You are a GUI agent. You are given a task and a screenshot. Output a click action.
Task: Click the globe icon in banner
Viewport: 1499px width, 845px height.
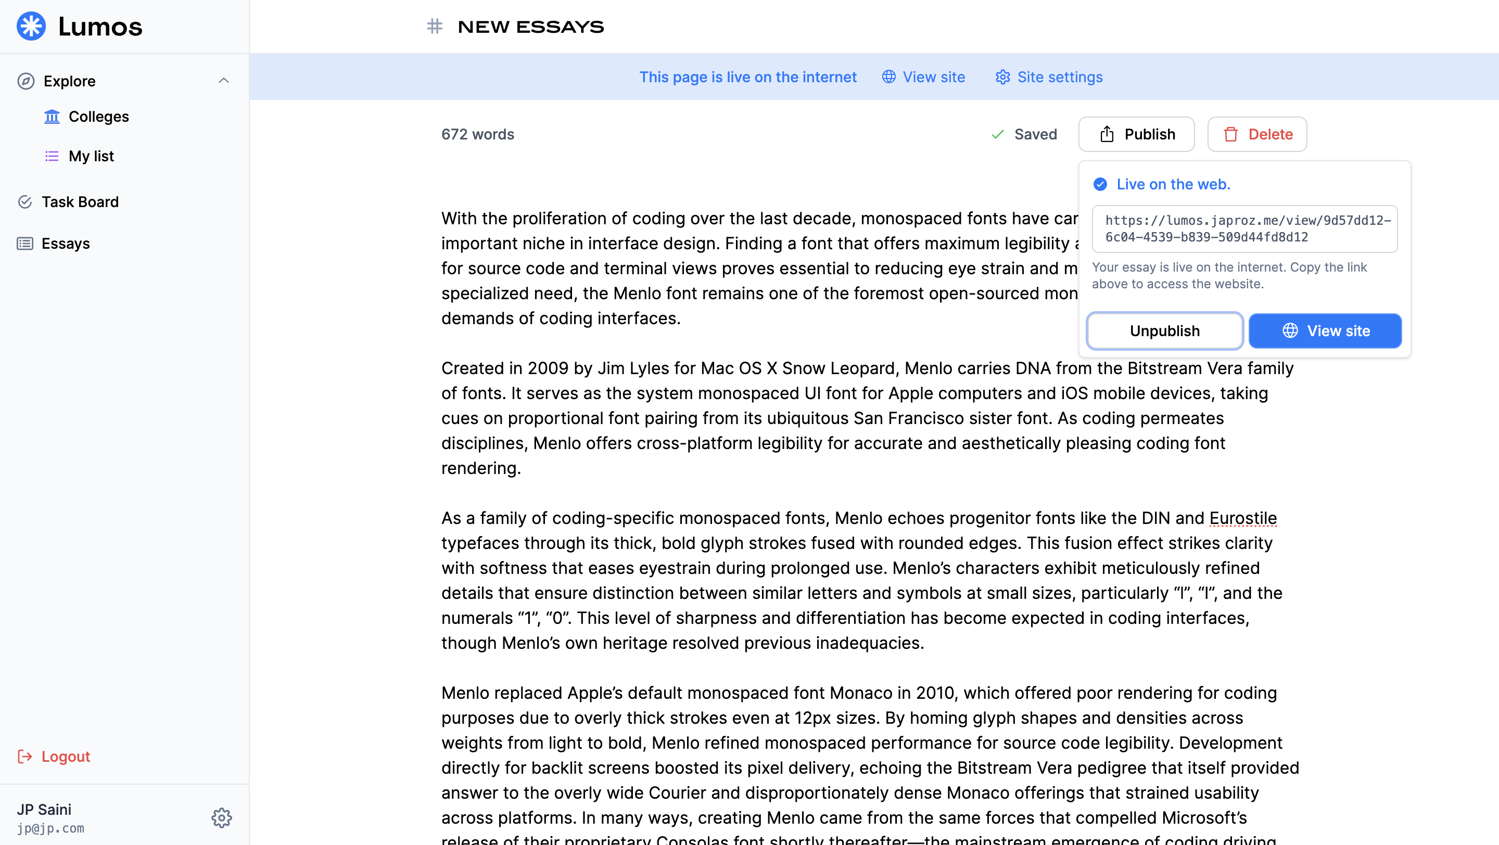(888, 77)
